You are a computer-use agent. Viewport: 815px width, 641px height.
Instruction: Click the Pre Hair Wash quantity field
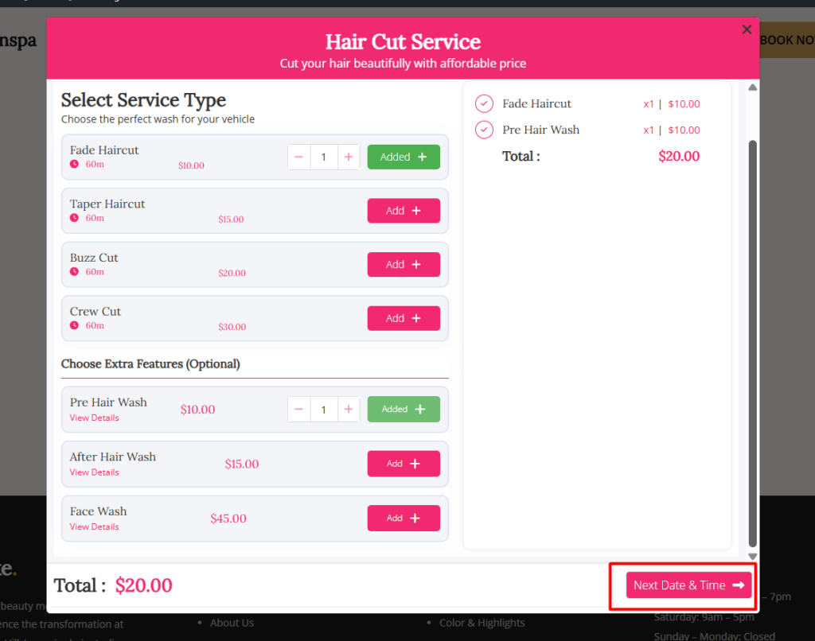tap(324, 410)
